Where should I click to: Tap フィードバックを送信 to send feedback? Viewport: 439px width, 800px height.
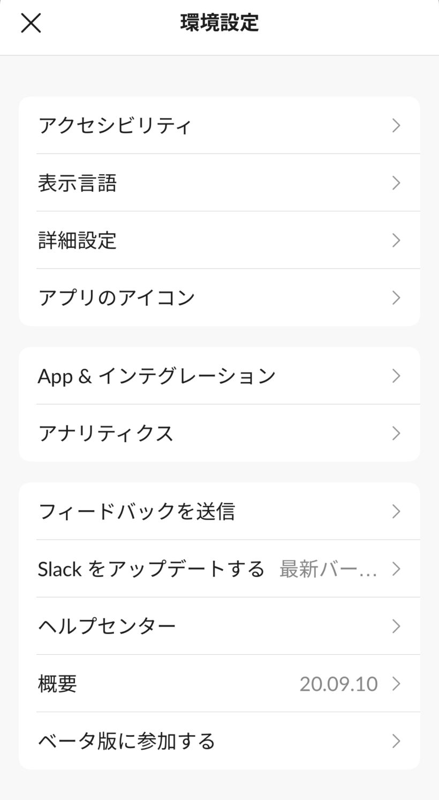pyautogui.click(x=137, y=512)
